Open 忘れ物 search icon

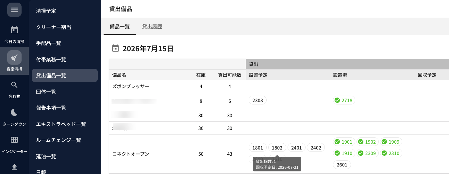coord(14,85)
